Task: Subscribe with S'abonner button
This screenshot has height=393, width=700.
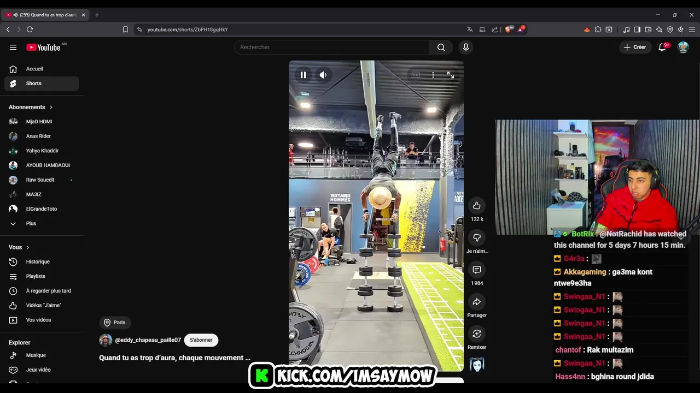Action: [x=201, y=340]
